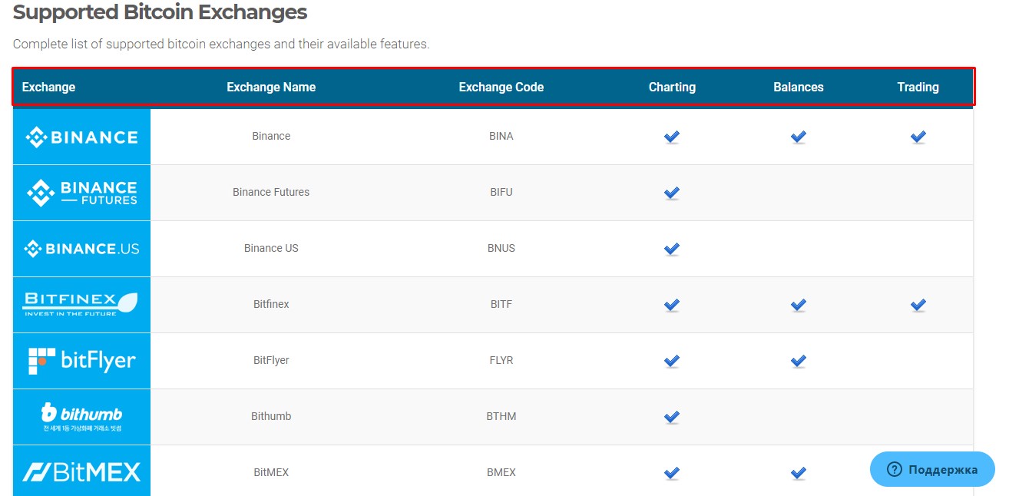Click the Charting checkmark for Binance US

click(672, 249)
